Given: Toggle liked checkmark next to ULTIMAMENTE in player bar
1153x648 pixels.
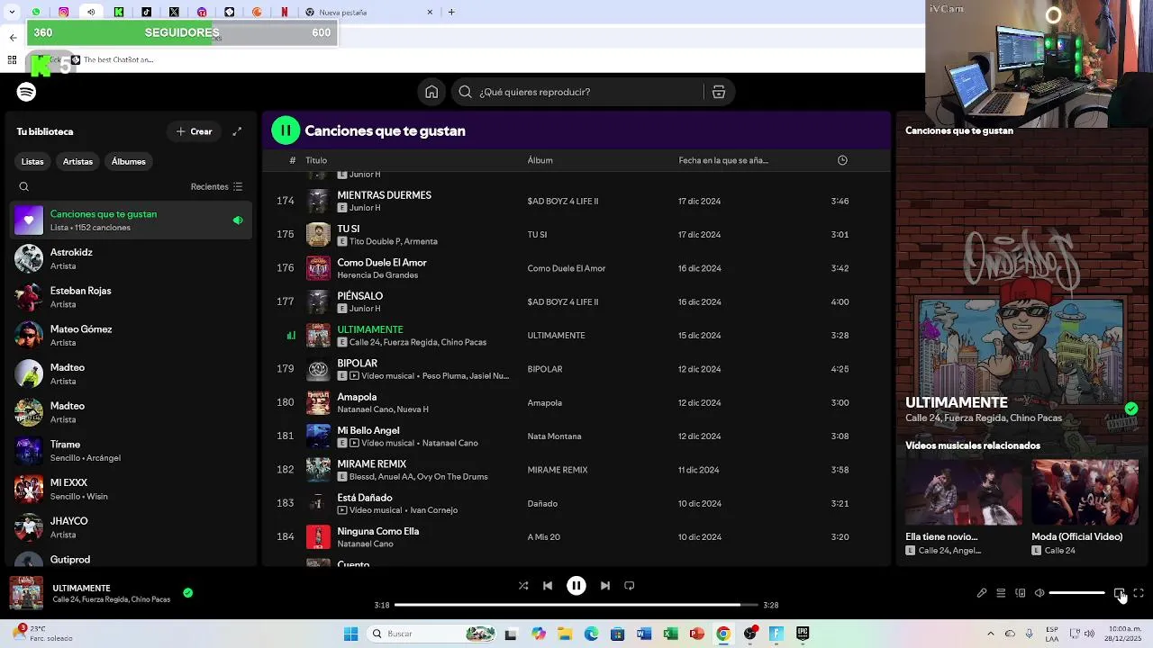Looking at the screenshot, I should (x=187, y=593).
